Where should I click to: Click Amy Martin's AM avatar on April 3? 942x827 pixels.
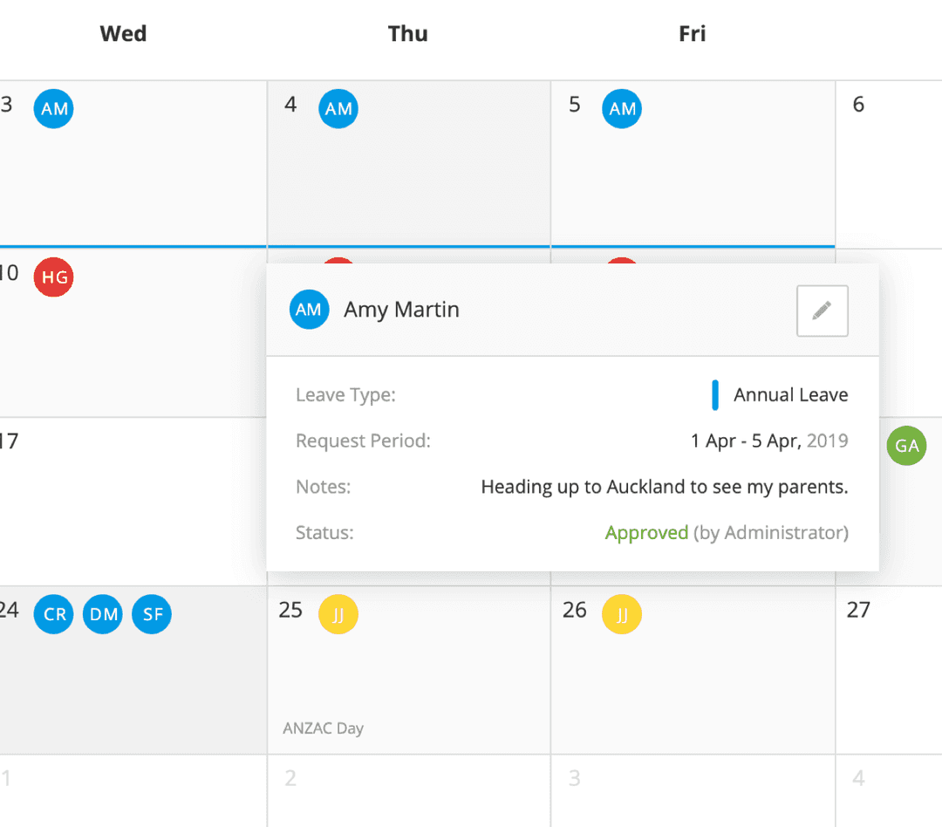pos(53,108)
